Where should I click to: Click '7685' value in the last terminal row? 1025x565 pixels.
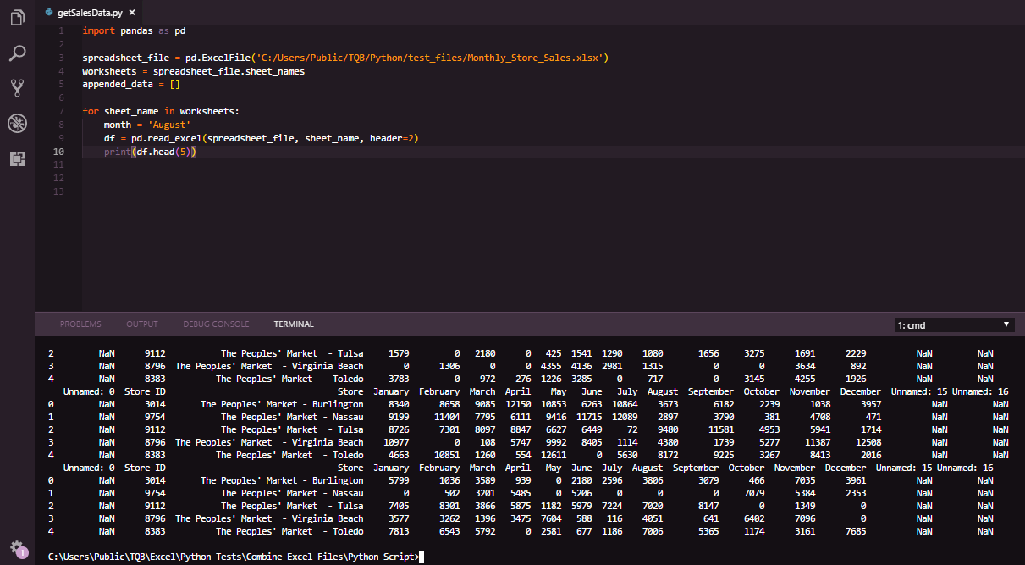click(x=857, y=531)
